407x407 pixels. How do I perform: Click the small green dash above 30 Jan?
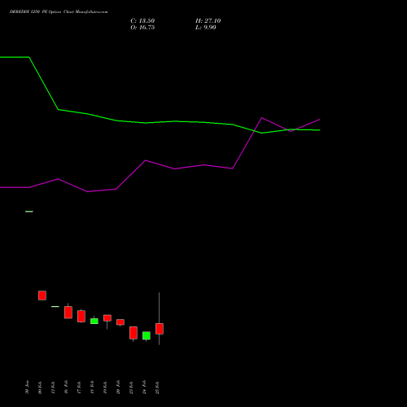point(29,212)
